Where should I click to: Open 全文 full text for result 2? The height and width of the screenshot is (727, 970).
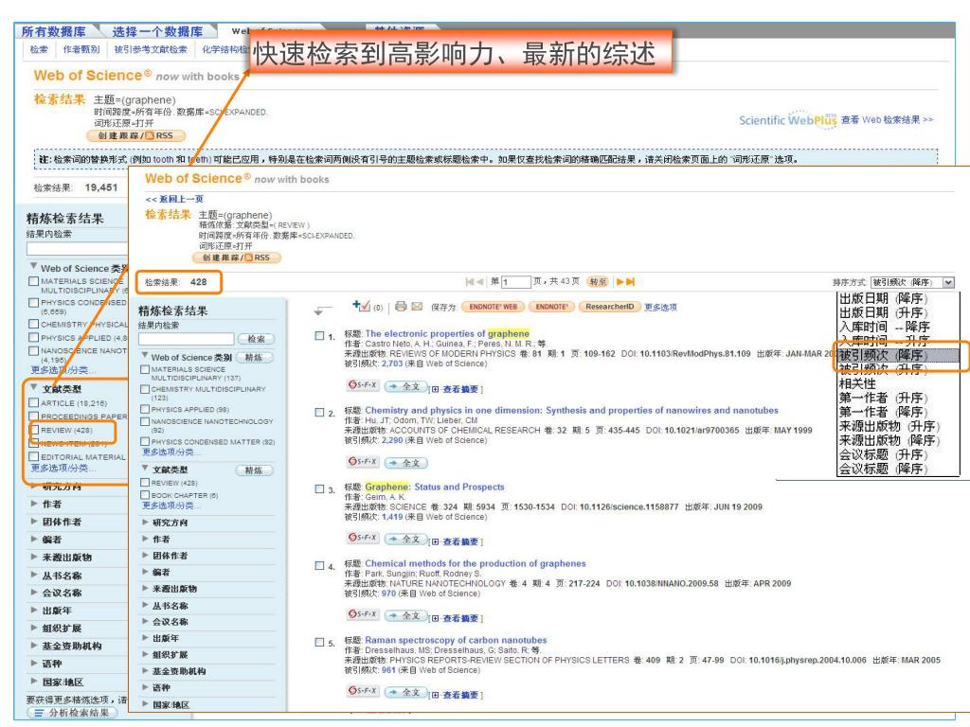tap(405, 463)
